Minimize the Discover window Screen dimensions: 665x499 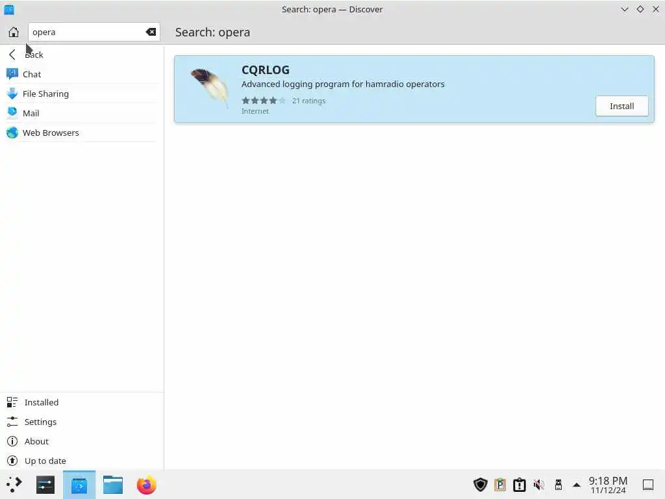(624, 9)
